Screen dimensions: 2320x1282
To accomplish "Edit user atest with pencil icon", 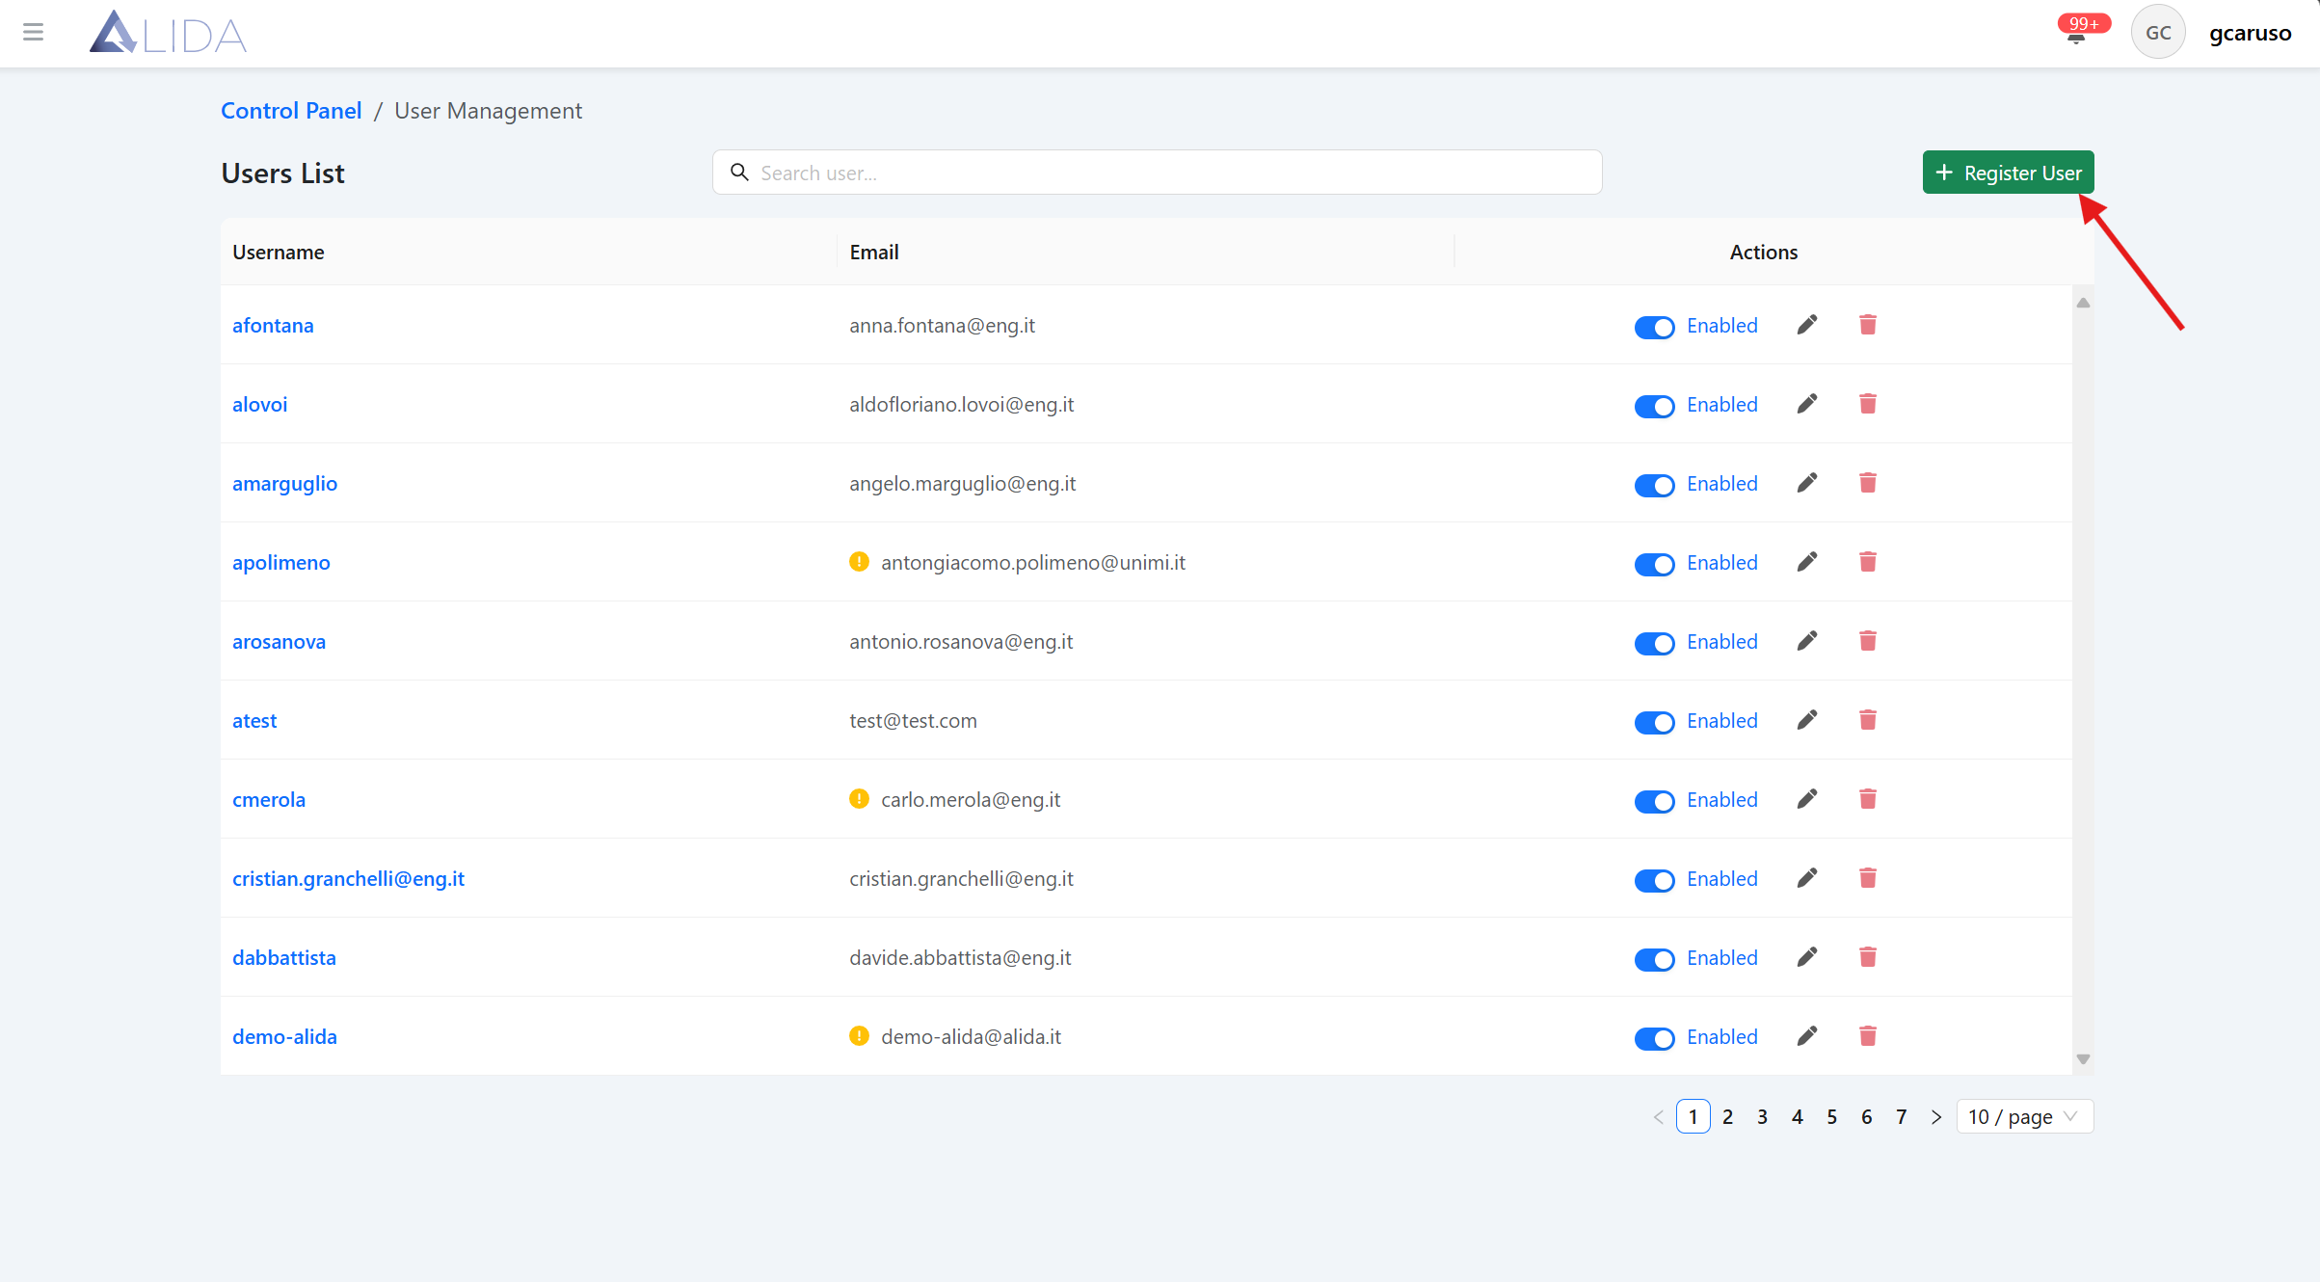I will pyautogui.click(x=1807, y=720).
